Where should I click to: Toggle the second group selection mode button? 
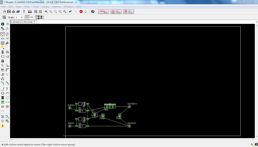click(x=42, y=17)
